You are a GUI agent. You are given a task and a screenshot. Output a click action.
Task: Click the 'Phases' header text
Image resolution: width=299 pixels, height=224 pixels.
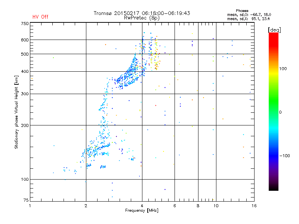pos(242,11)
